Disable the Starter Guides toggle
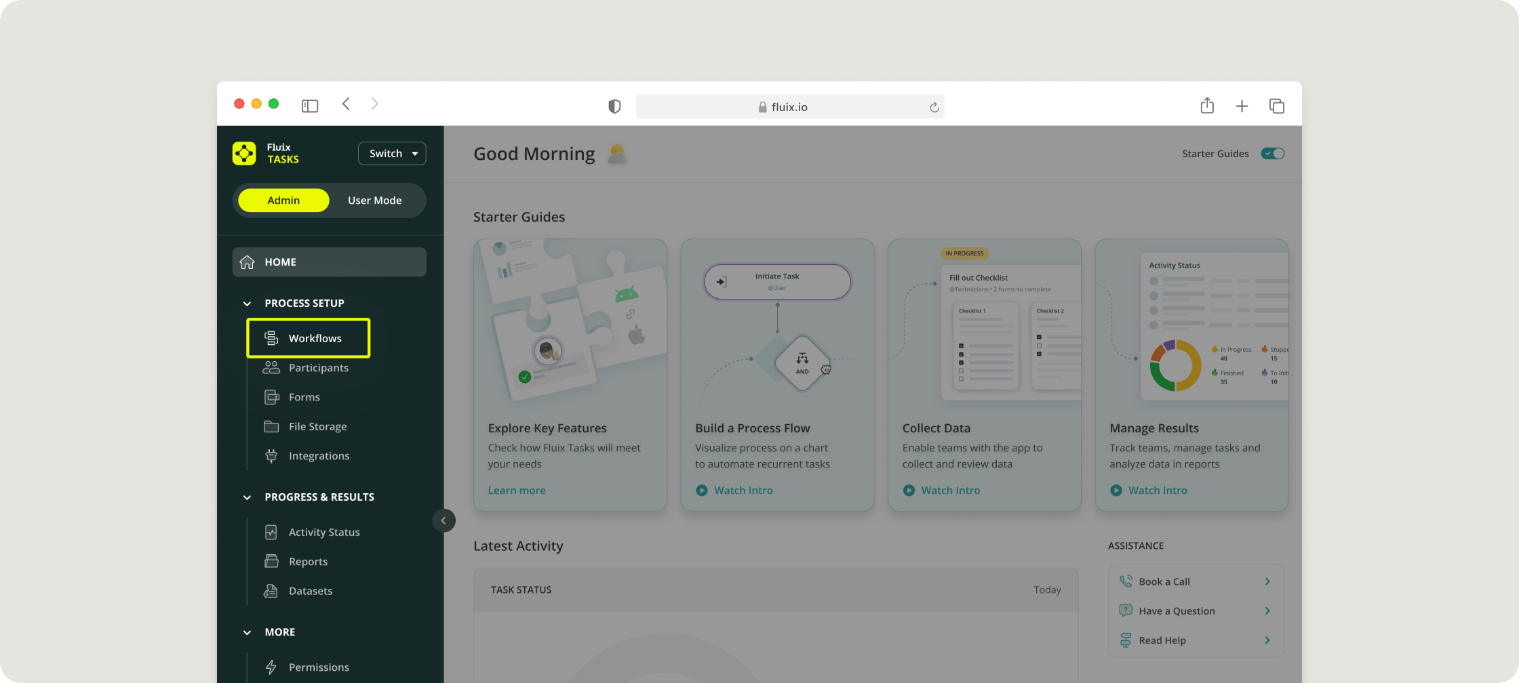This screenshot has width=1519, height=683. tap(1272, 153)
